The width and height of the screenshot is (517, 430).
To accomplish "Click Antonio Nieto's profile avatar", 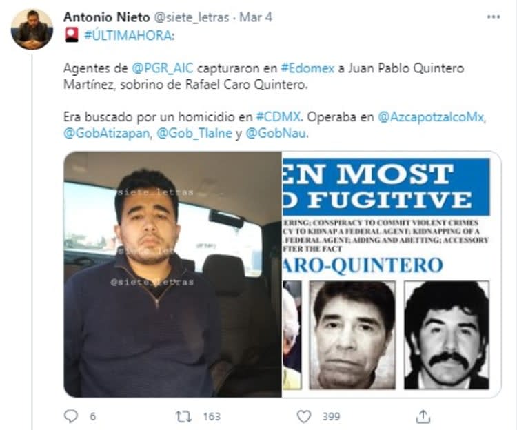I will pos(32,30).
